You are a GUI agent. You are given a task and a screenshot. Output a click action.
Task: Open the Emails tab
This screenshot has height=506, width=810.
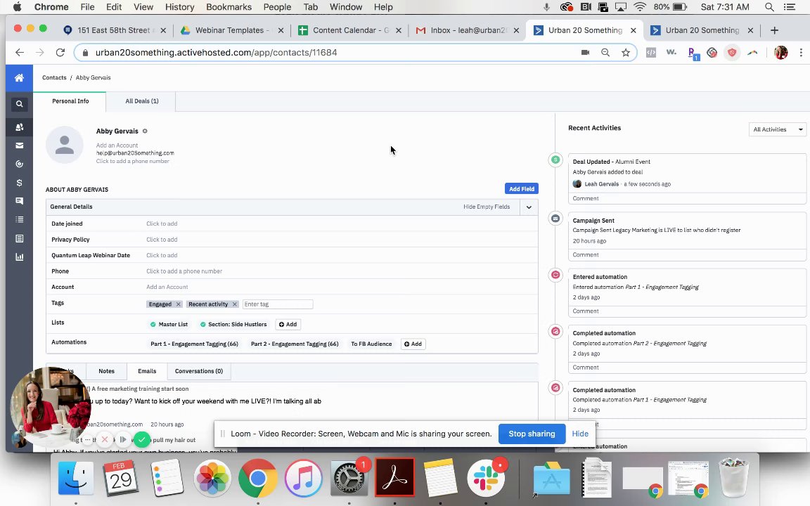point(147,371)
